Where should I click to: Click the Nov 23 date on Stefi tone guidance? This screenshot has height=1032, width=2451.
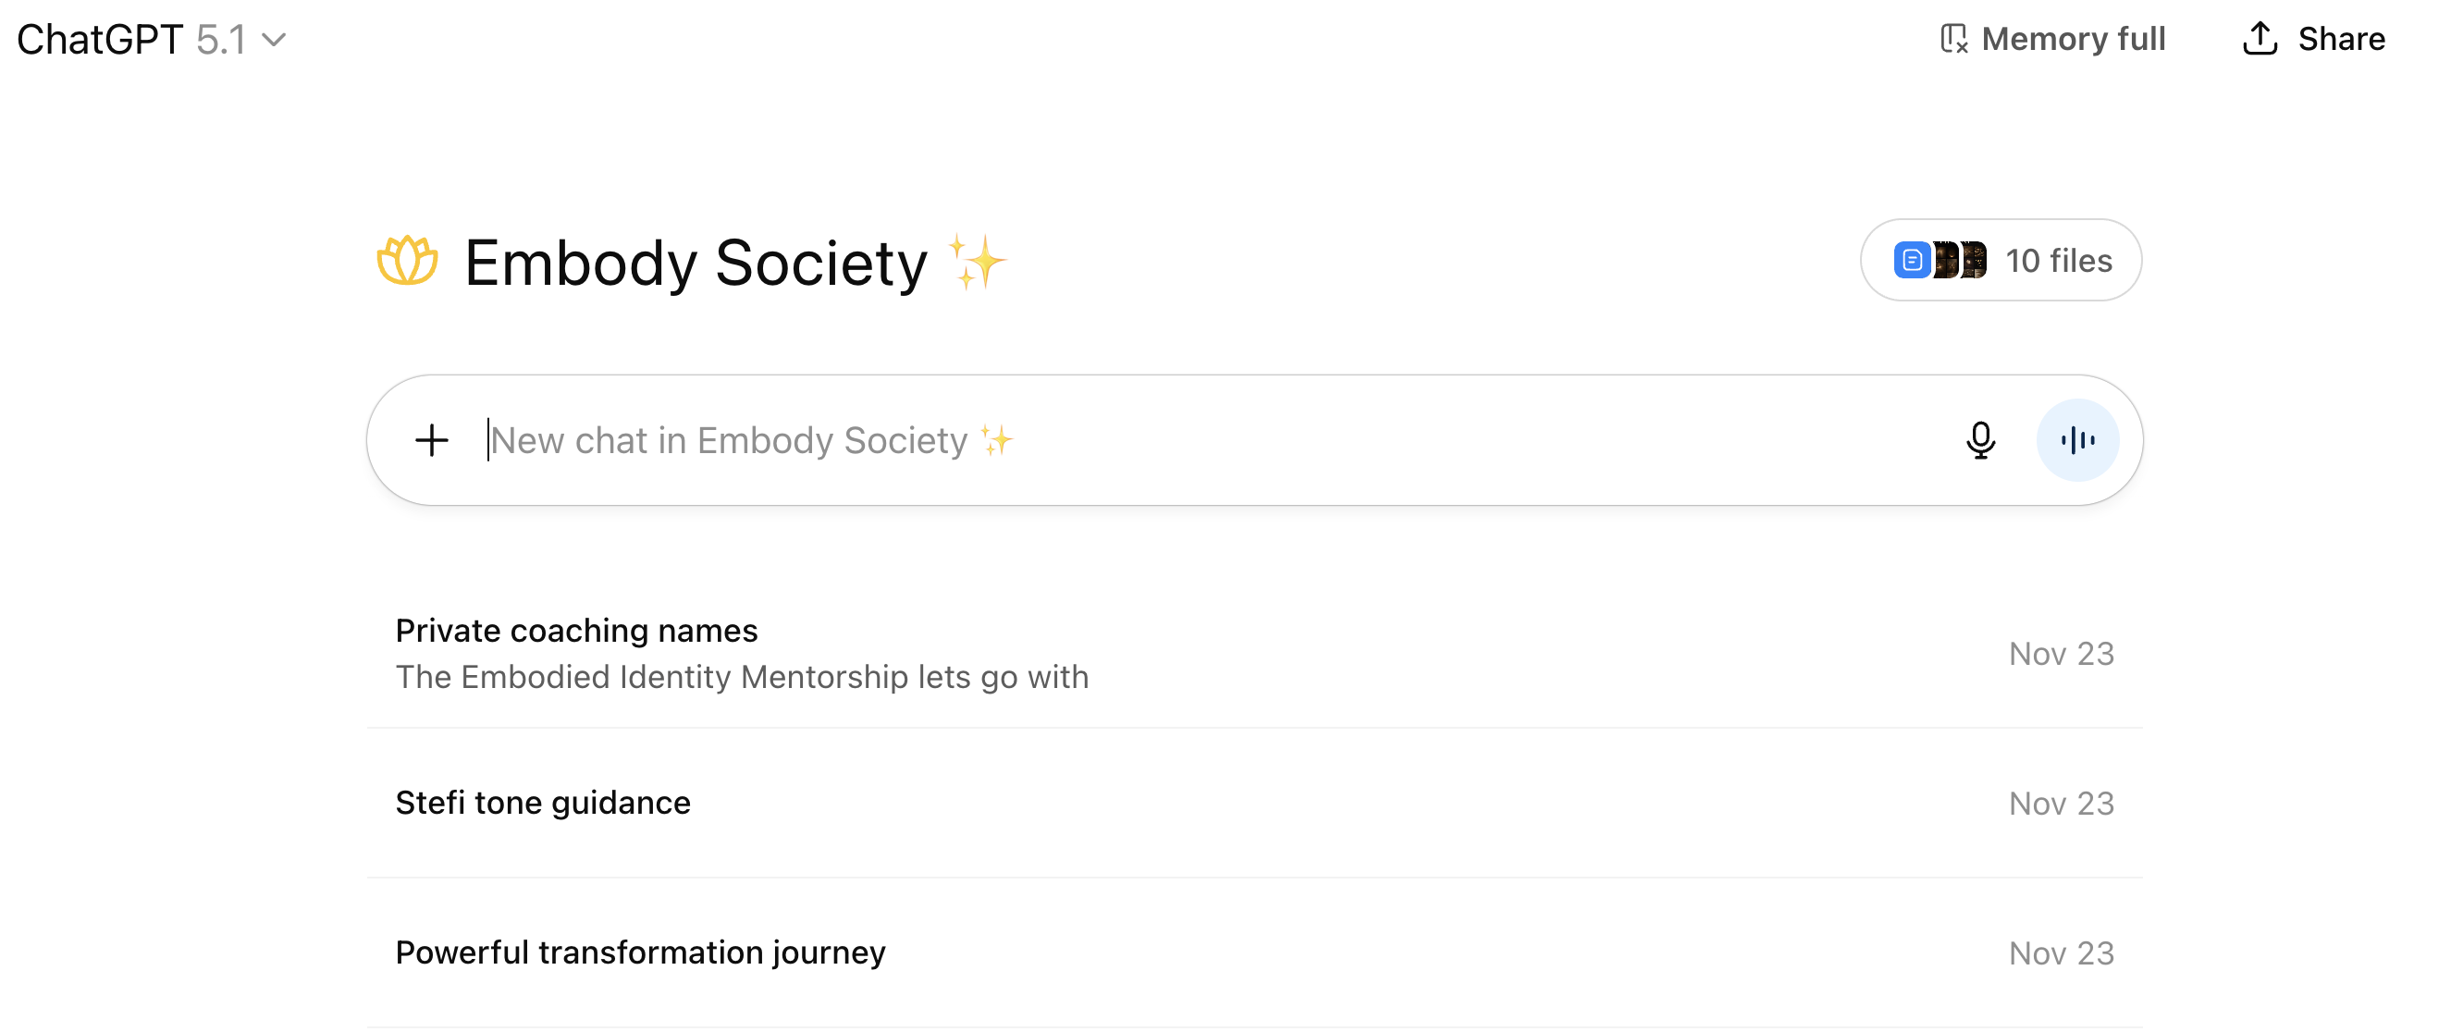click(2061, 804)
